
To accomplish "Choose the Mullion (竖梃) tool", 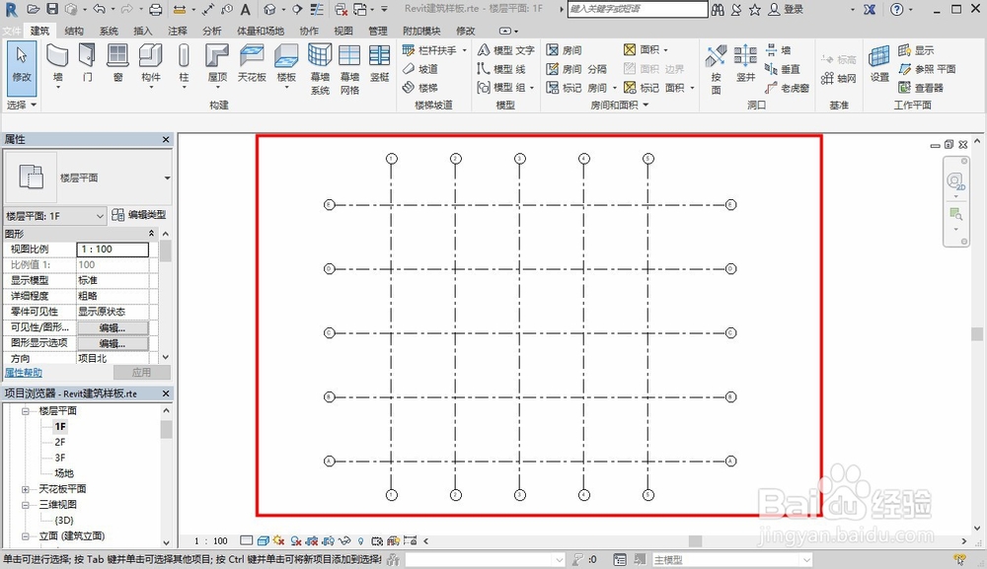I will pos(380,63).
